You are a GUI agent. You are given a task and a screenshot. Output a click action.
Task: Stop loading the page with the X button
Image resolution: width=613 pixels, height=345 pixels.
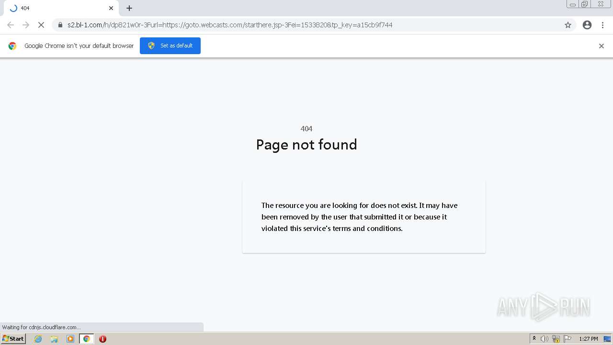click(x=41, y=25)
